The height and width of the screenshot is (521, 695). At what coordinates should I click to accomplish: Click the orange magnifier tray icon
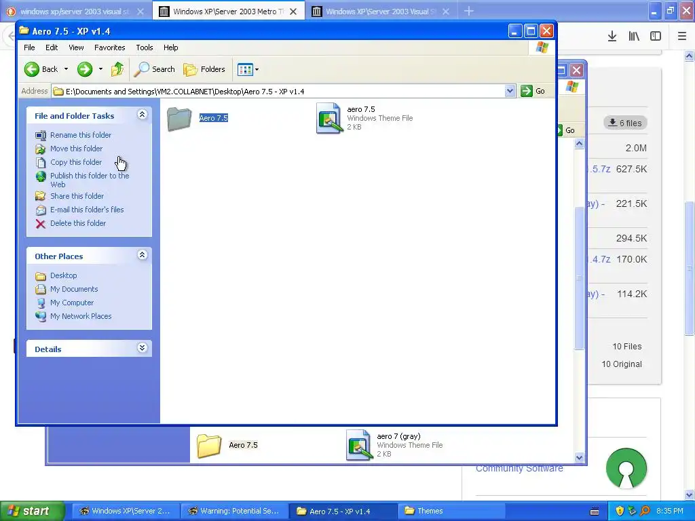pyautogui.click(x=645, y=512)
